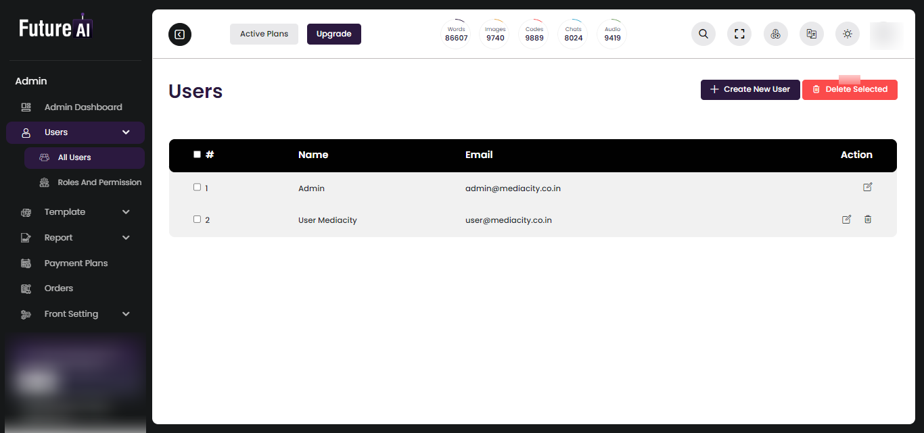The height and width of the screenshot is (433, 924).
Task: Expand the Front Setting menu
Action: 126,313
